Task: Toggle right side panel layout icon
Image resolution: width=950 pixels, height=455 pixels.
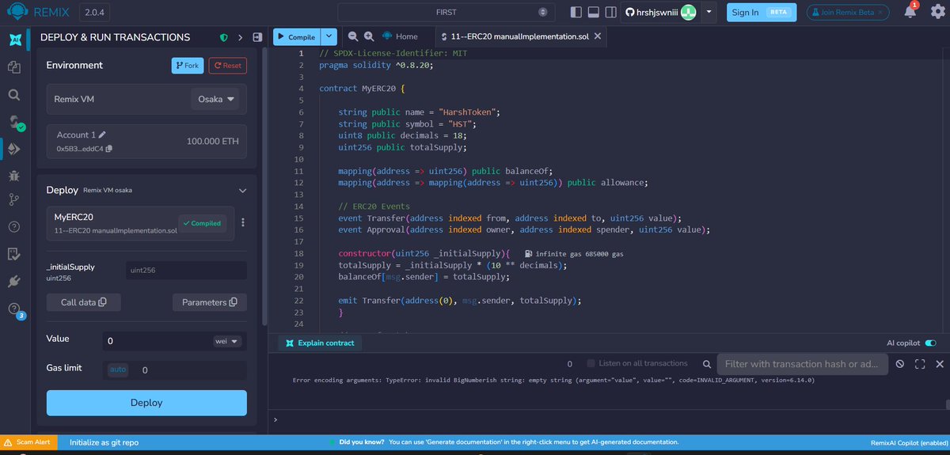Action: [610, 13]
